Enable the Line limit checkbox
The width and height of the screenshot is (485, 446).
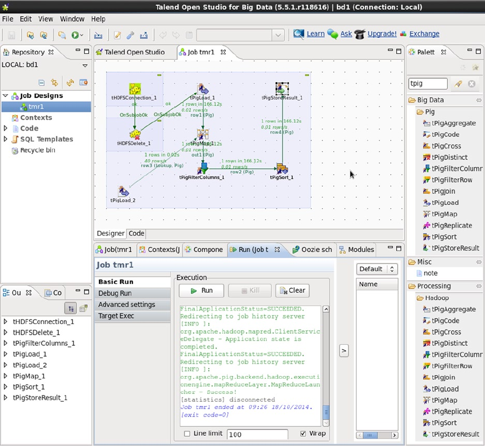pyautogui.click(x=187, y=434)
